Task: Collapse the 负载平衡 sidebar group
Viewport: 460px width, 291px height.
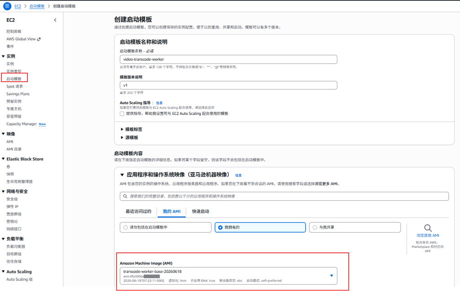Action: [x=3, y=239]
